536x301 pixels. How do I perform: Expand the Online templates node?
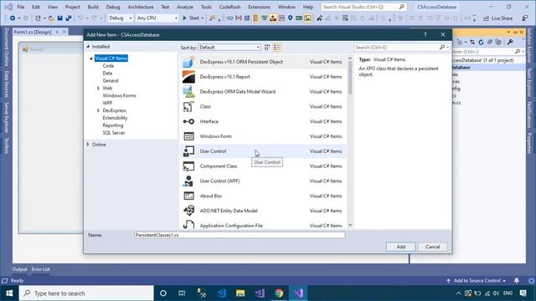coord(88,145)
